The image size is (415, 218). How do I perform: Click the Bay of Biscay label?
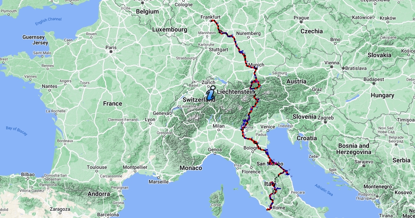tap(17, 130)
